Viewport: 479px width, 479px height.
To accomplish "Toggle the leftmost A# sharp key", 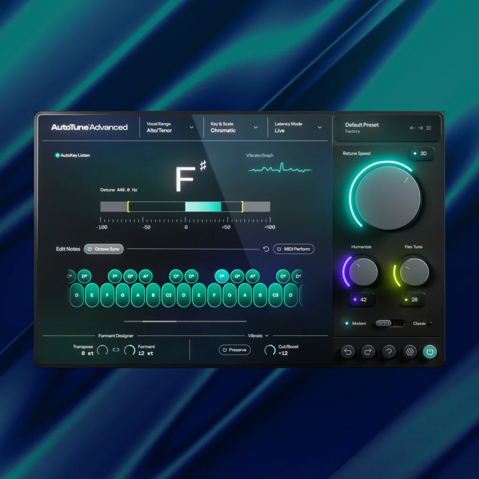I will 145,276.
